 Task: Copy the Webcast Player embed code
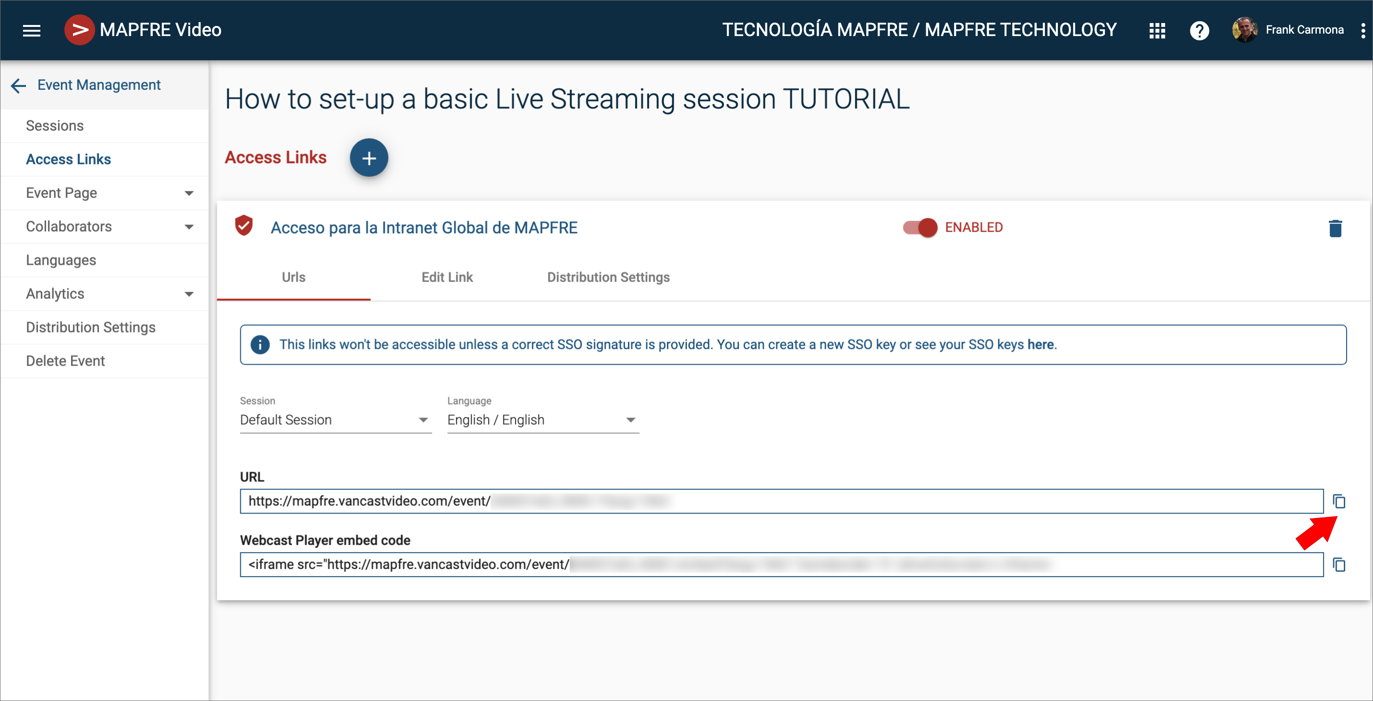pyautogui.click(x=1339, y=565)
